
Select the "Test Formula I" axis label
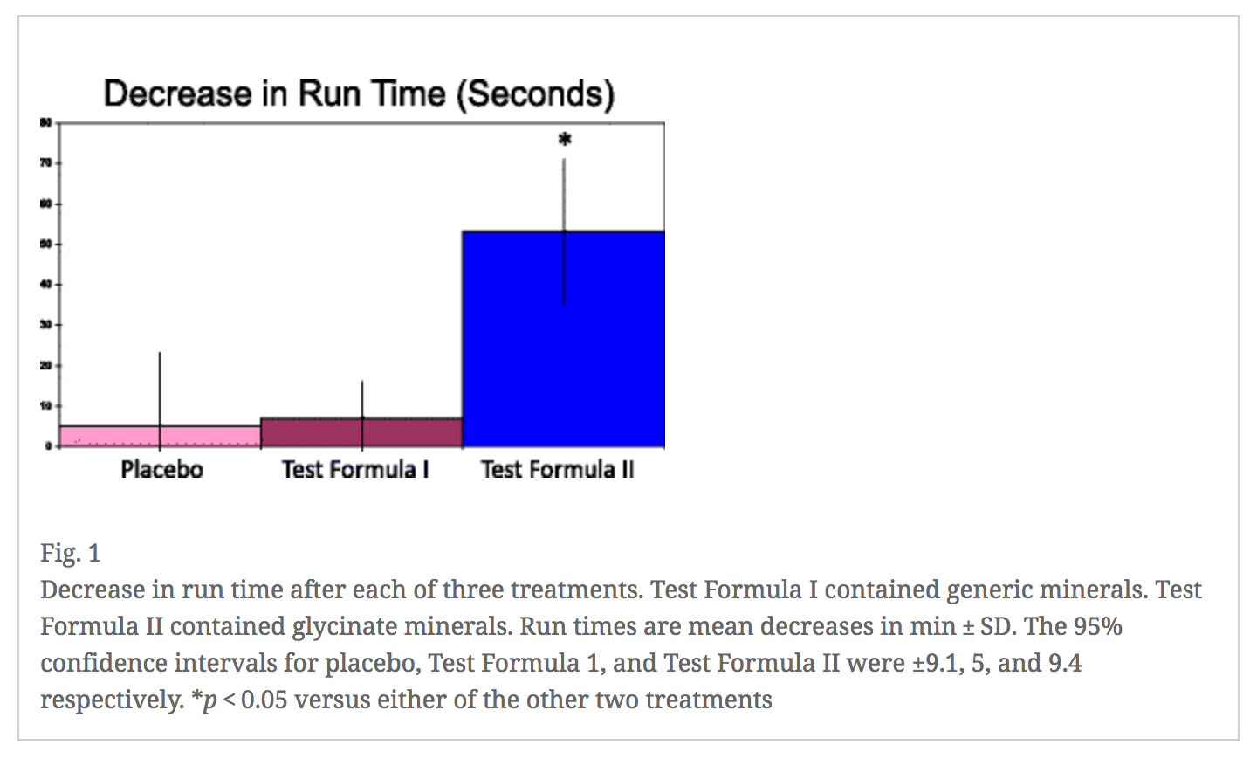tap(355, 470)
